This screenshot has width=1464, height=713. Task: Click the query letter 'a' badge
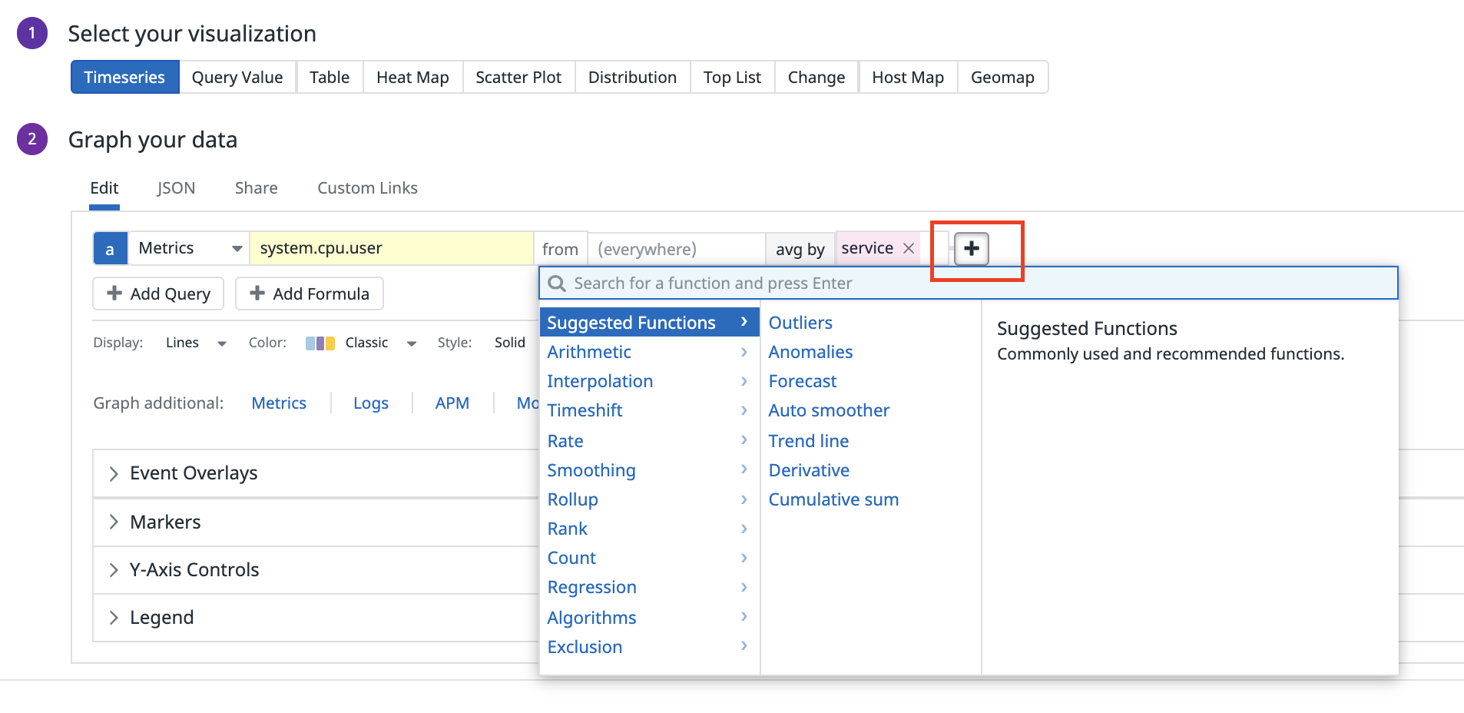tap(110, 249)
